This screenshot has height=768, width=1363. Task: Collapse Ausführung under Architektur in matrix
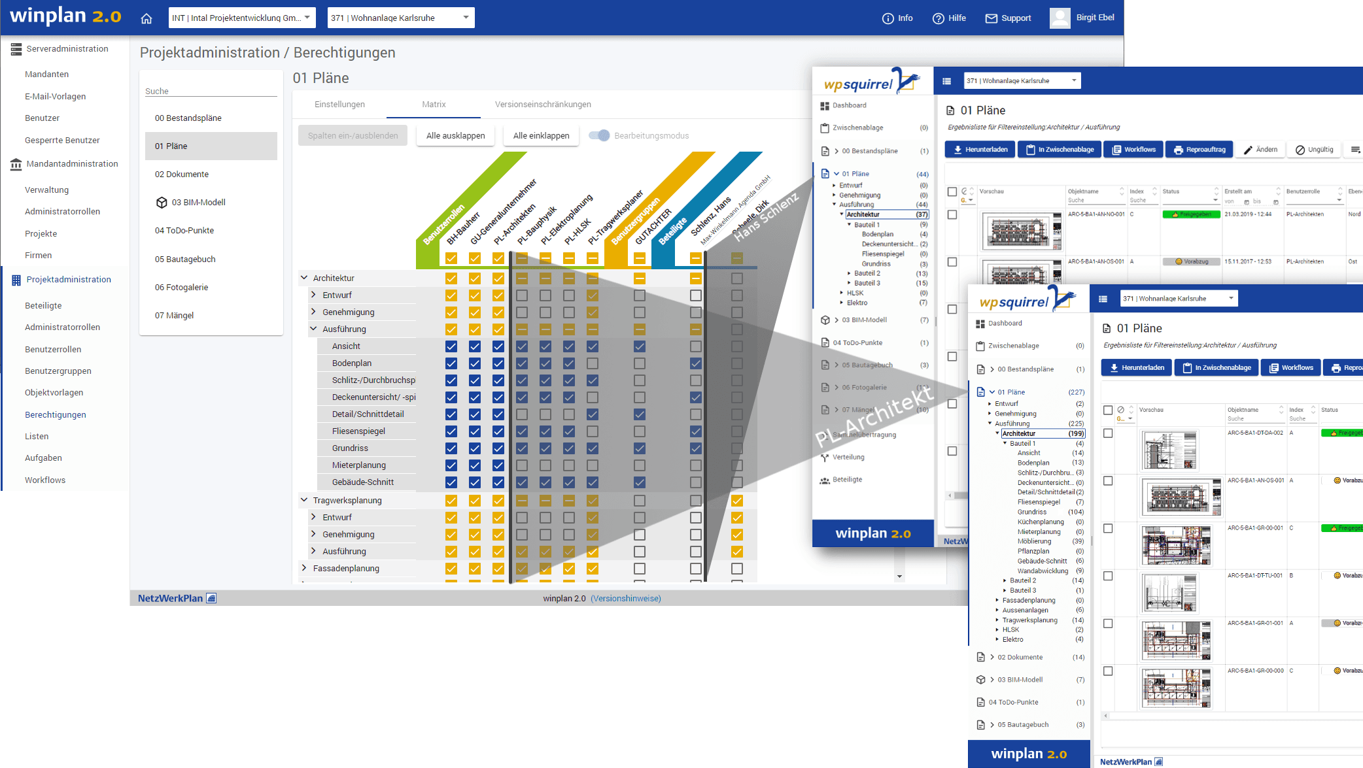click(x=313, y=329)
